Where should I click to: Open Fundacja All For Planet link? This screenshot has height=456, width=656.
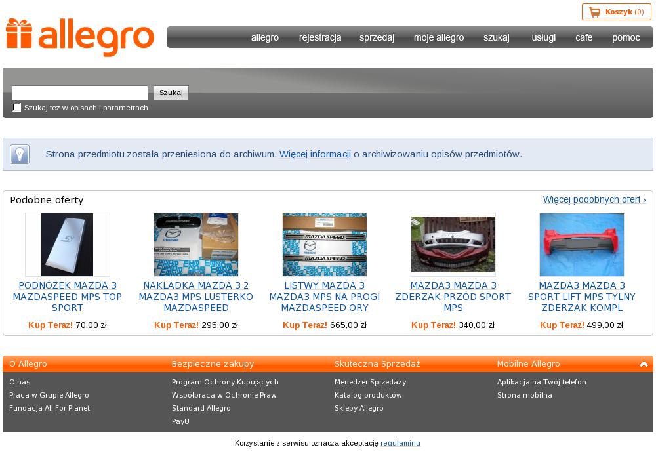point(49,408)
